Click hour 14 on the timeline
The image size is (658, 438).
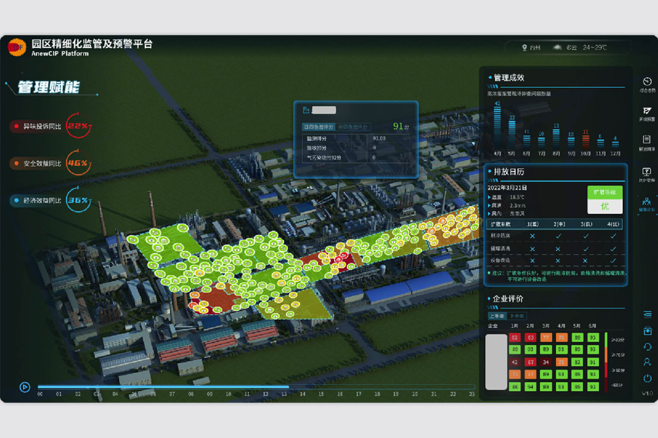(303, 394)
